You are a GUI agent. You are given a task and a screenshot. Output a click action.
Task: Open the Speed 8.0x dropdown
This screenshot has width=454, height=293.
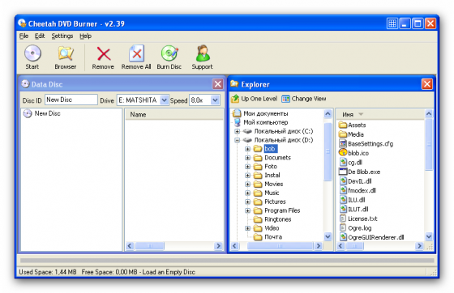215,100
